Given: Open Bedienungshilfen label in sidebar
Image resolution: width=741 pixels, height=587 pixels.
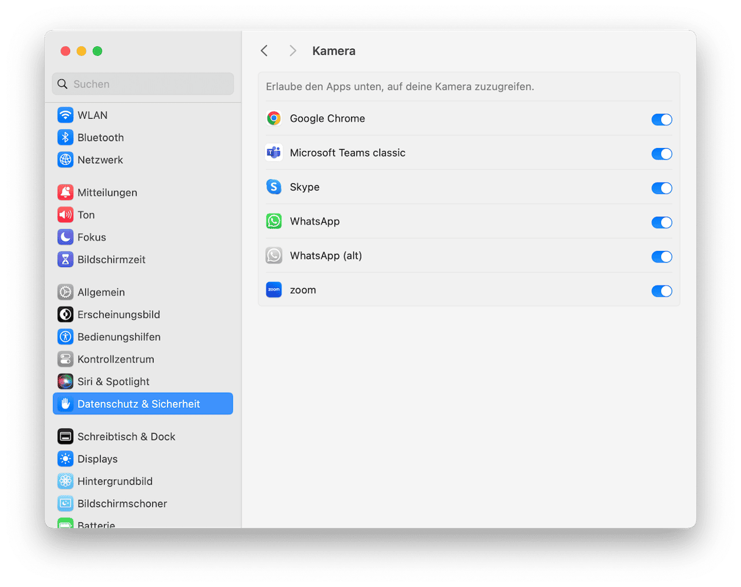Looking at the screenshot, I should (x=119, y=337).
